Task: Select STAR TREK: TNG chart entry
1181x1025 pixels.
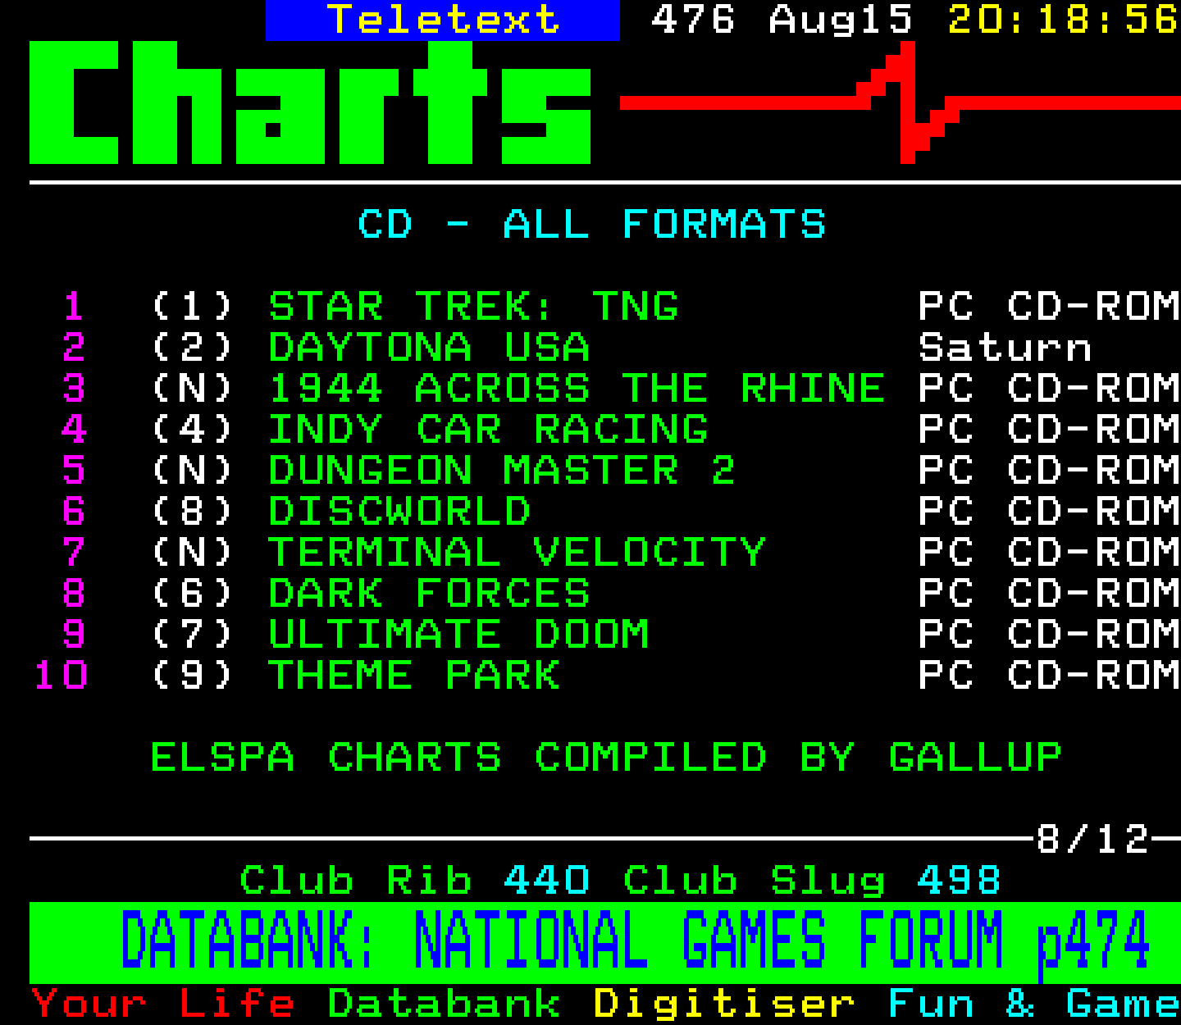Action: [x=473, y=307]
